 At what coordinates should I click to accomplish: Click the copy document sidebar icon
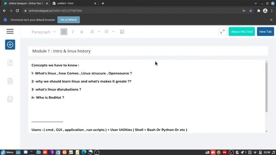click(10, 99)
